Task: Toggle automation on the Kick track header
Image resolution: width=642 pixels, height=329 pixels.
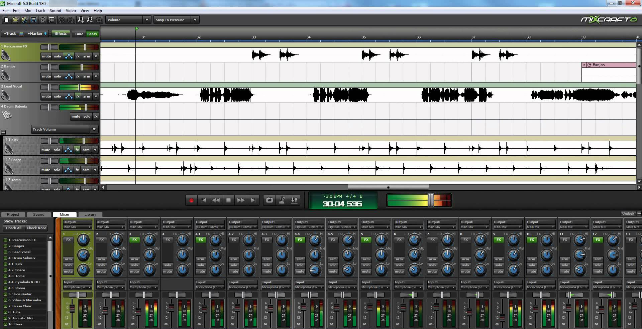Action: click(68, 150)
